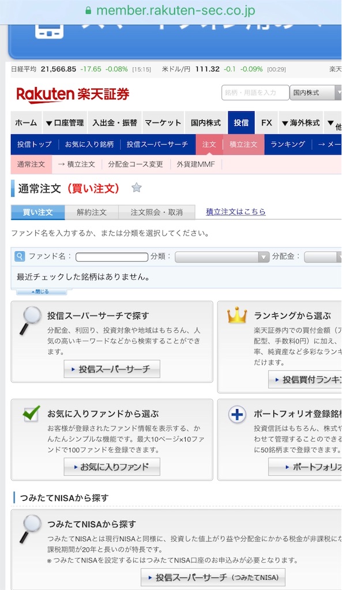This screenshot has height=590, width=342.
Task: Open the 分類 dropdown
Action: coord(222,257)
